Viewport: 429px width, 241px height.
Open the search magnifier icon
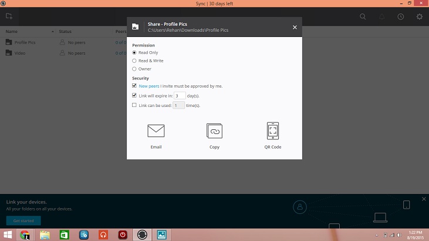click(x=363, y=17)
